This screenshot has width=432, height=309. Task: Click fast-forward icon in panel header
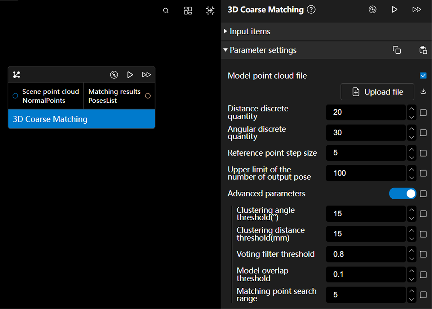[x=417, y=10]
